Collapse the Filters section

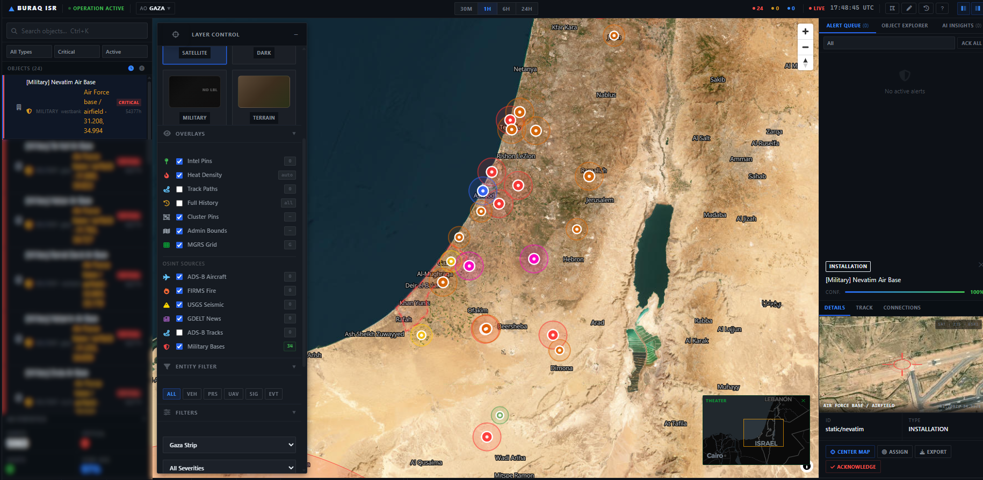(x=294, y=413)
